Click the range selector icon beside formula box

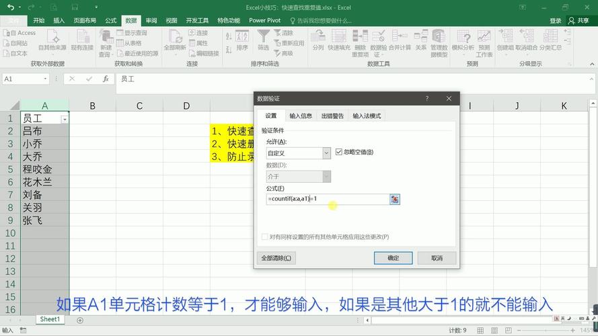pos(395,199)
